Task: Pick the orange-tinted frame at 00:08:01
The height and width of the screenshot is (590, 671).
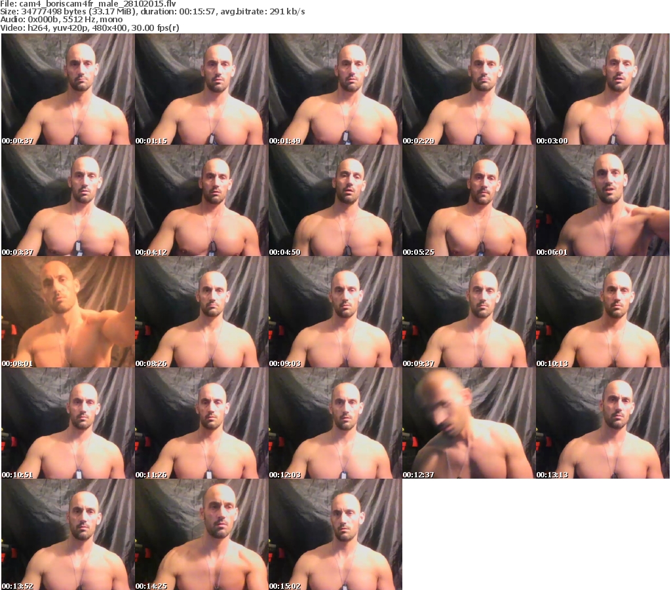Action: click(x=68, y=312)
